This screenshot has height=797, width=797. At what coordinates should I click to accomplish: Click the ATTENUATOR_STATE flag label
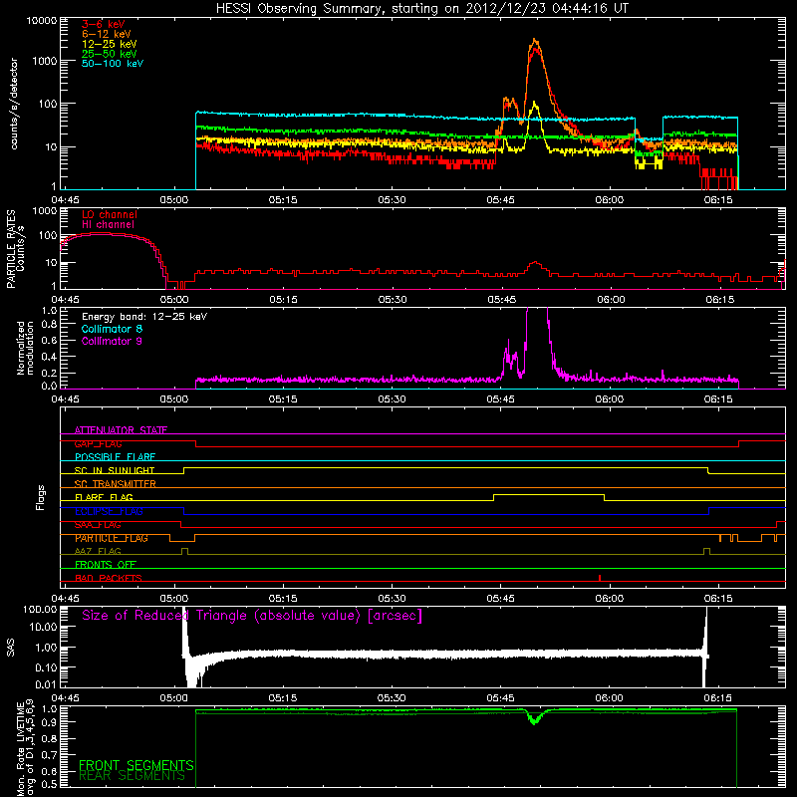121,430
